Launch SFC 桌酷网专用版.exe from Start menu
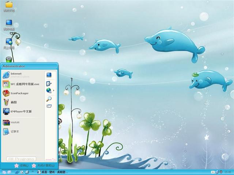Viewport: 234px width, 175px height. coord(21,84)
